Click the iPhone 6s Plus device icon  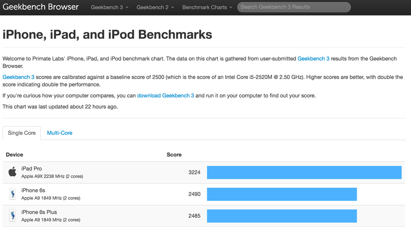12,216
